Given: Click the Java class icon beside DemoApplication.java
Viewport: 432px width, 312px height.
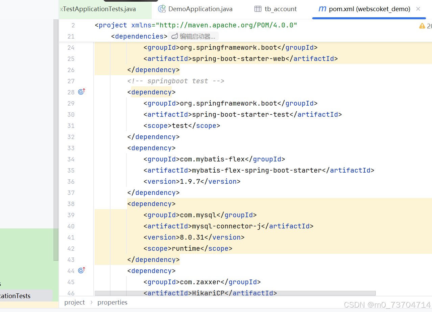Looking at the screenshot, I should pos(162,9).
